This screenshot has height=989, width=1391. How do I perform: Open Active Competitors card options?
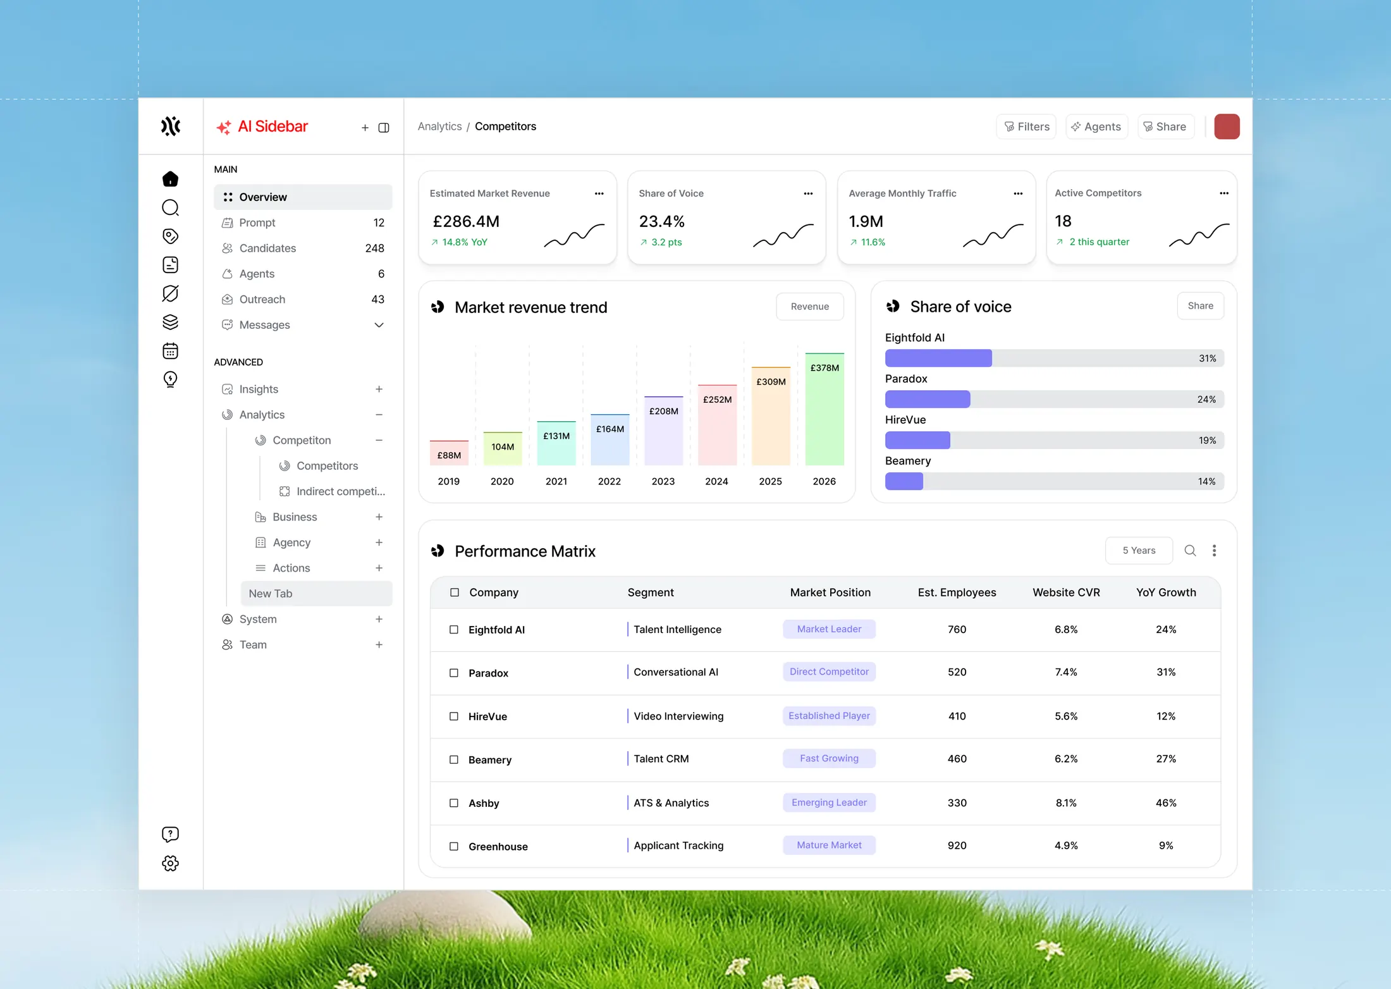point(1224,193)
